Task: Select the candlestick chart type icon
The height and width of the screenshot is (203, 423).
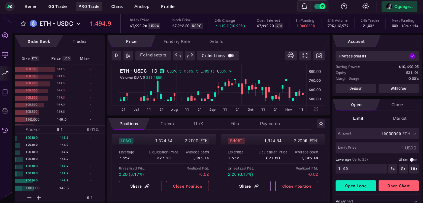Action: pos(128,55)
